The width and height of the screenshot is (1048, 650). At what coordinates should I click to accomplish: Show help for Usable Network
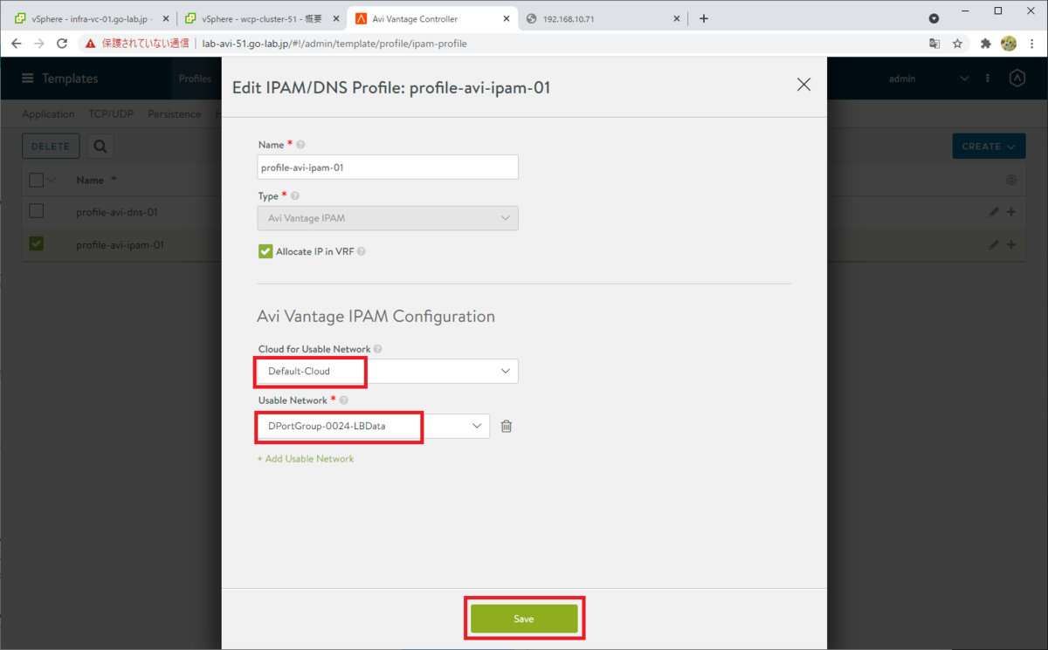pyautogui.click(x=344, y=400)
